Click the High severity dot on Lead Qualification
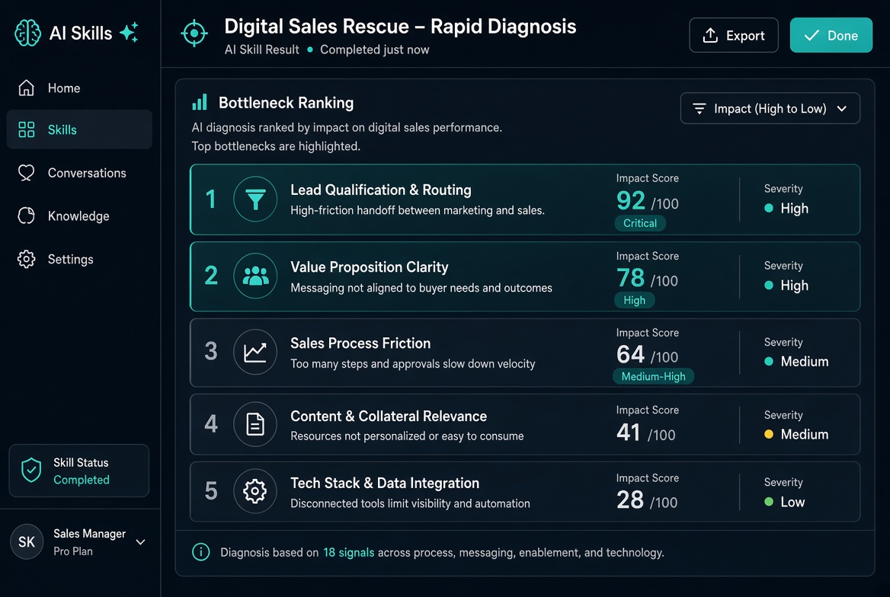890x597 pixels. (x=769, y=209)
